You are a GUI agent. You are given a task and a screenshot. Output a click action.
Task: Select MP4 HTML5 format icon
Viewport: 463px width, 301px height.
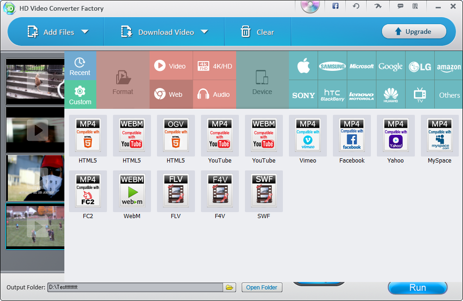point(88,136)
